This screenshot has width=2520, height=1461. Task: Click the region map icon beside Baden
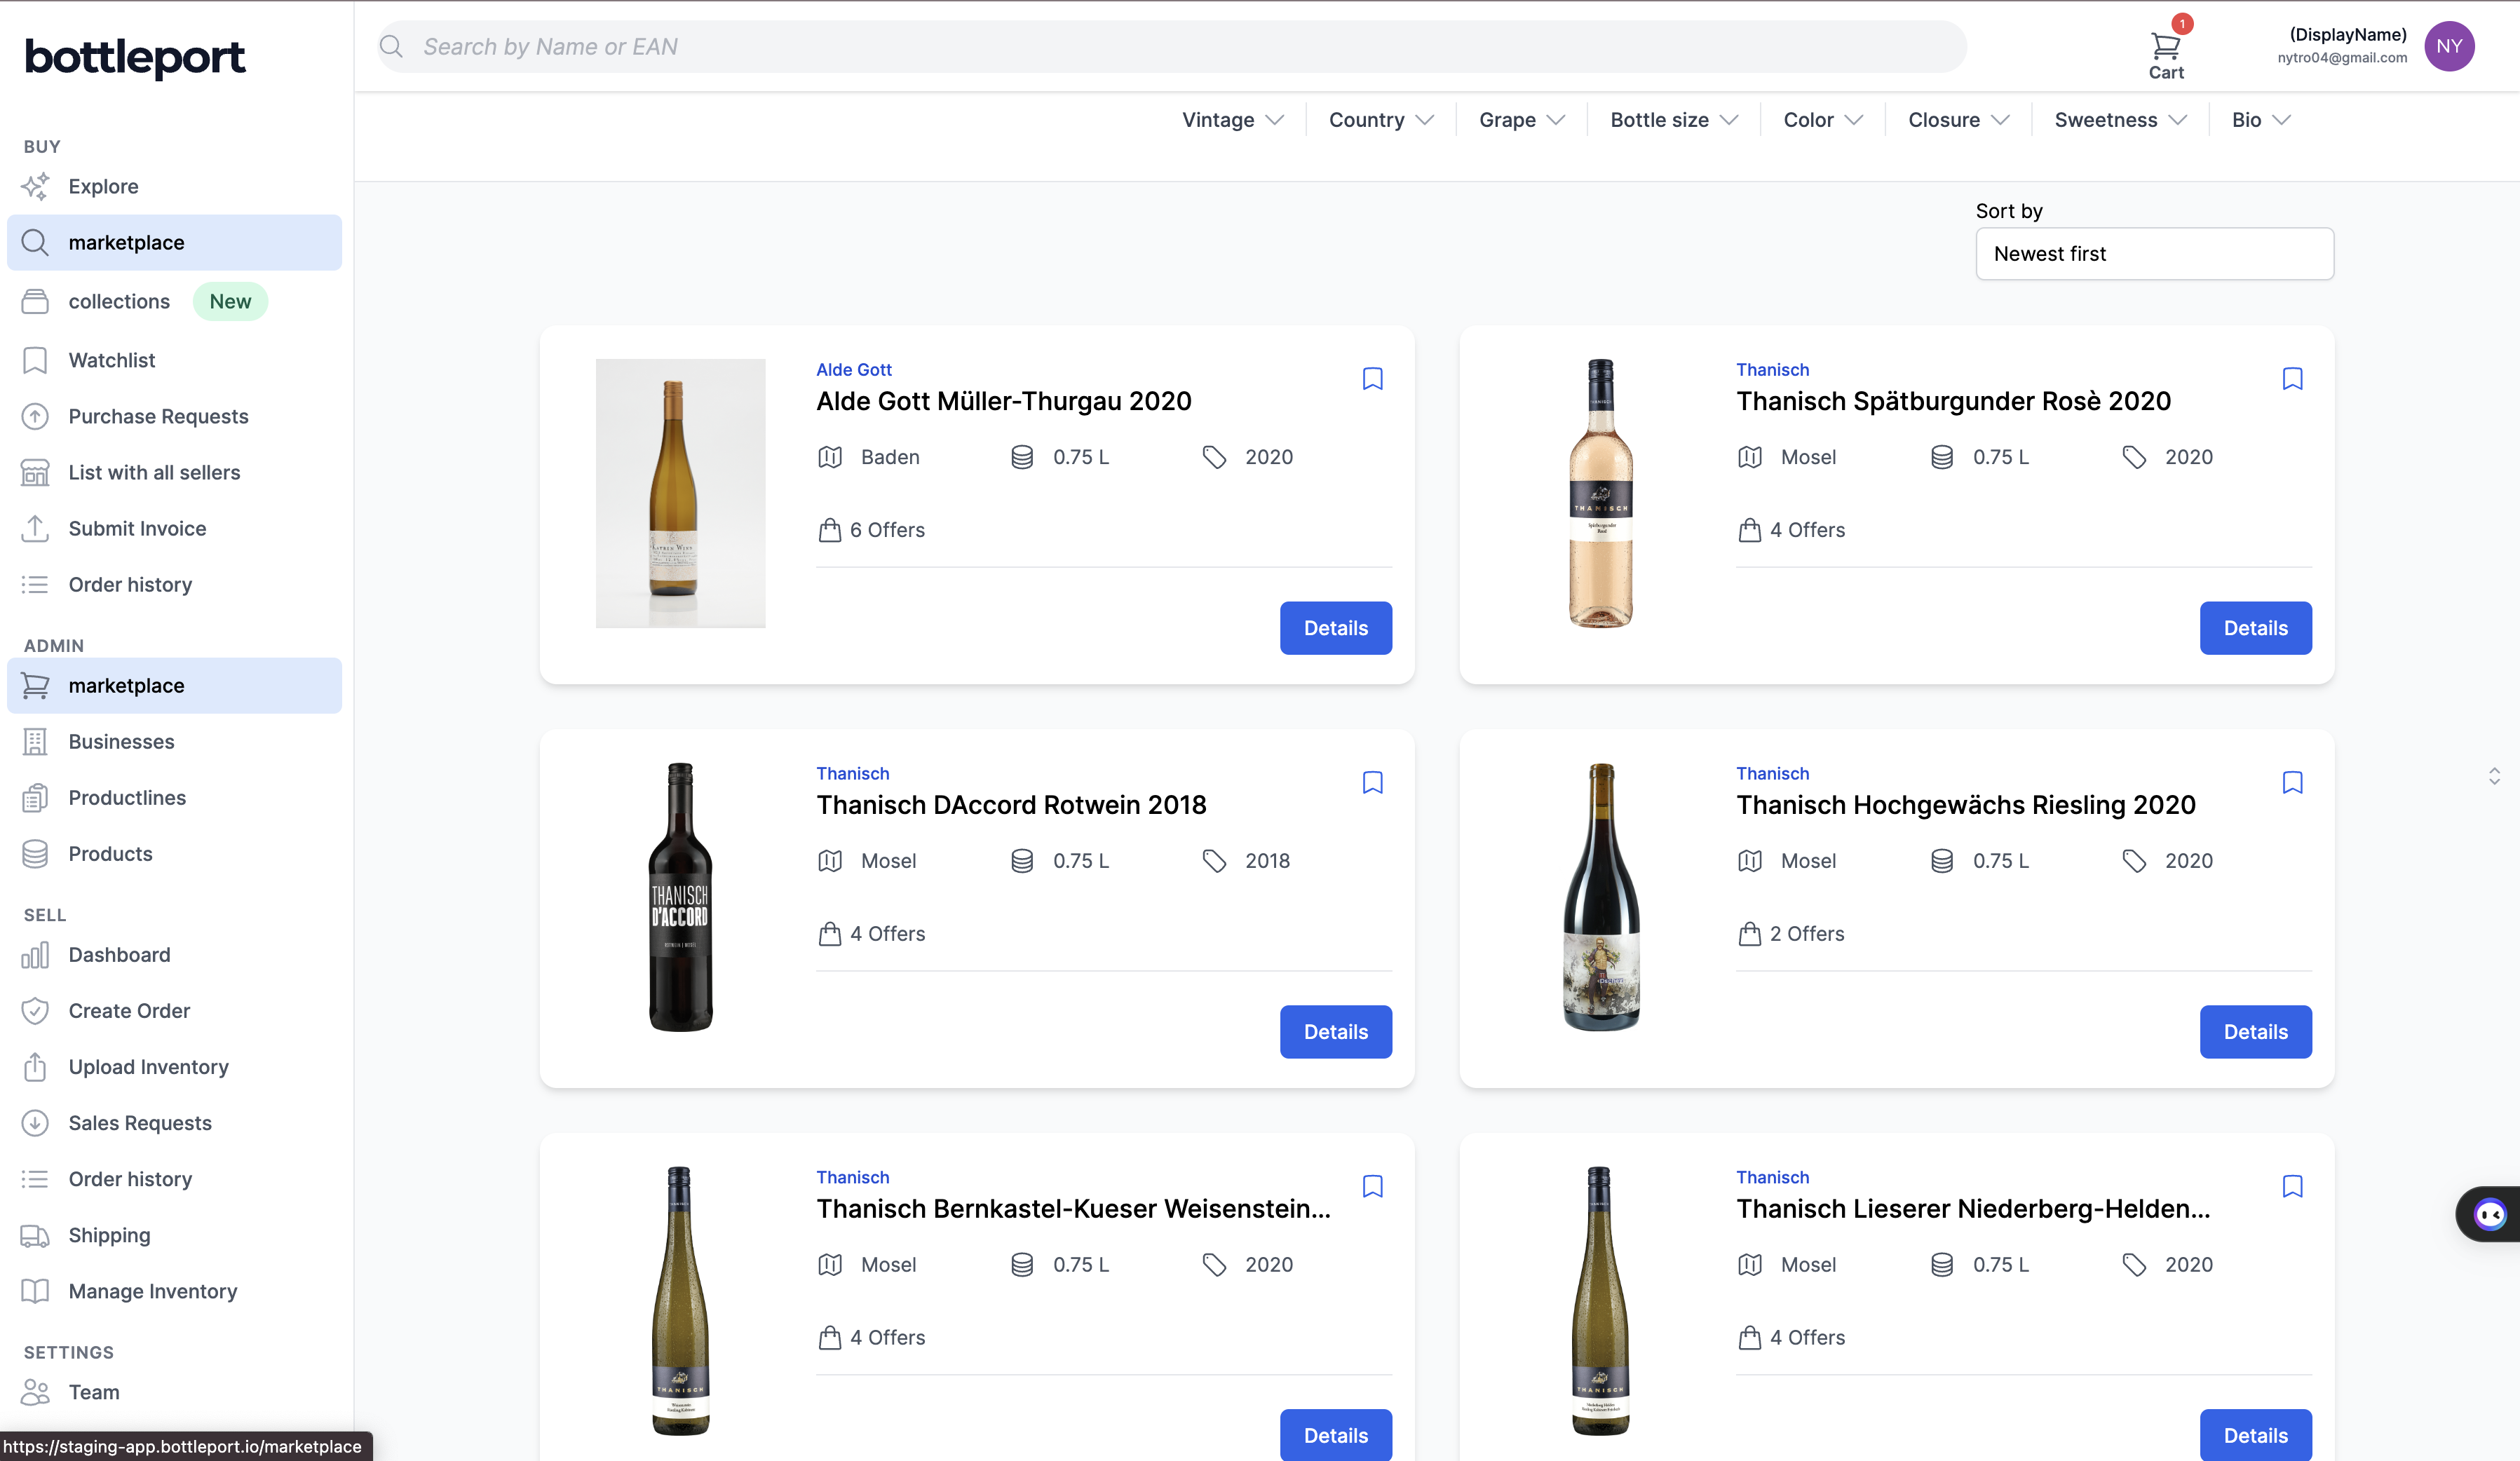click(x=830, y=457)
